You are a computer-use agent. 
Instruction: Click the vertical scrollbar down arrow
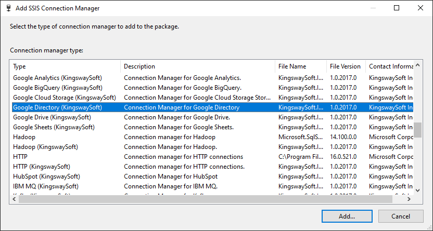tap(417, 191)
